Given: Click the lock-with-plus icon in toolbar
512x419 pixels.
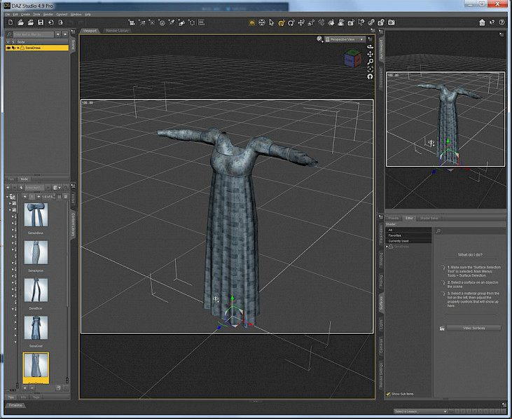Looking at the screenshot, I should [x=381, y=22].
